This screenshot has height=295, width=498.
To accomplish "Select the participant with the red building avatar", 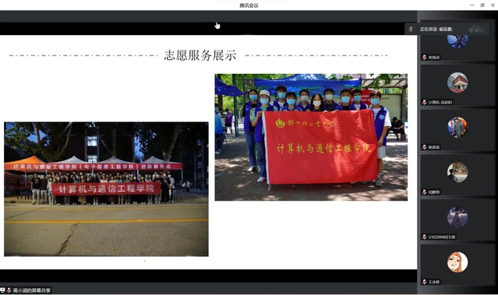I will (x=457, y=83).
